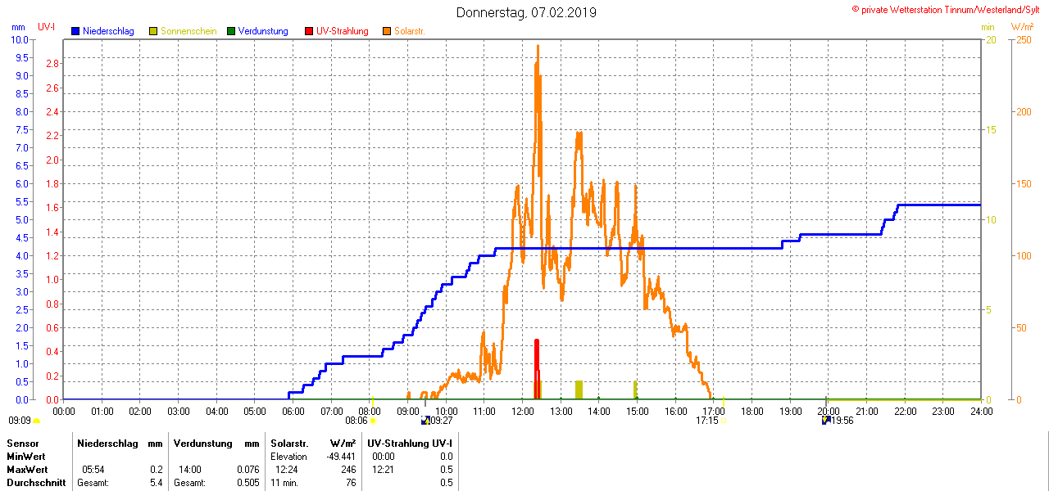This screenshot has width=1049, height=491.
Task: Click the blue Niederschlag legend swatch
Action: [75, 31]
